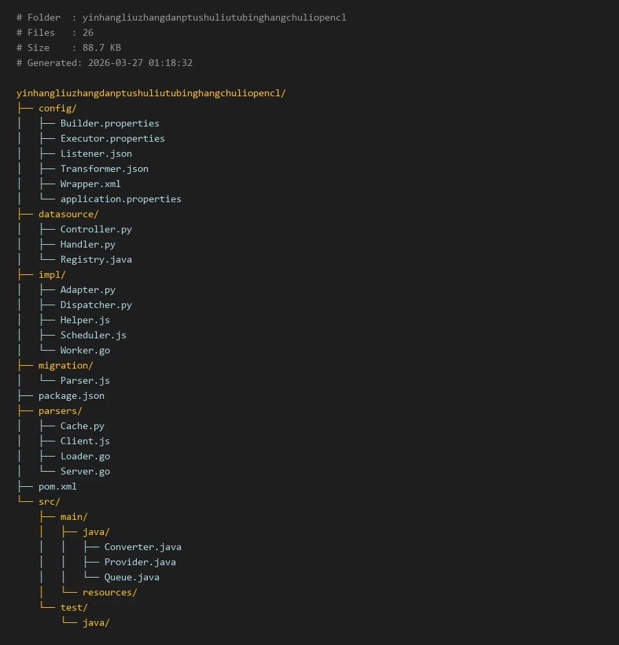Toggle the migration/ folder

point(65,366)
